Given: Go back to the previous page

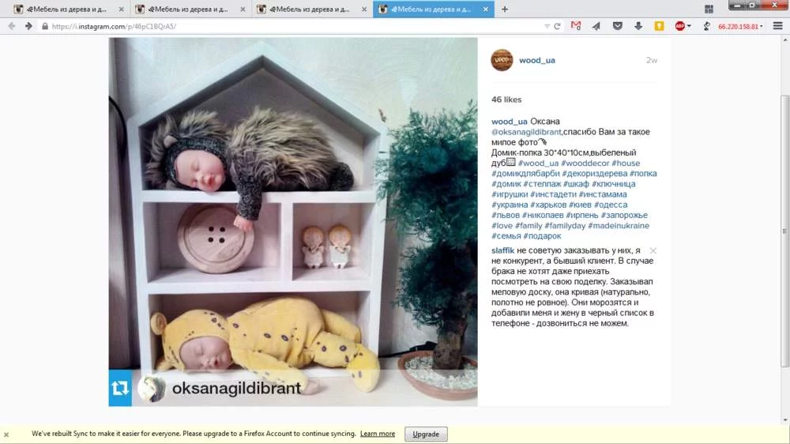Looking at the screenshot, I should pyautogui.click(x=12, y=26).
